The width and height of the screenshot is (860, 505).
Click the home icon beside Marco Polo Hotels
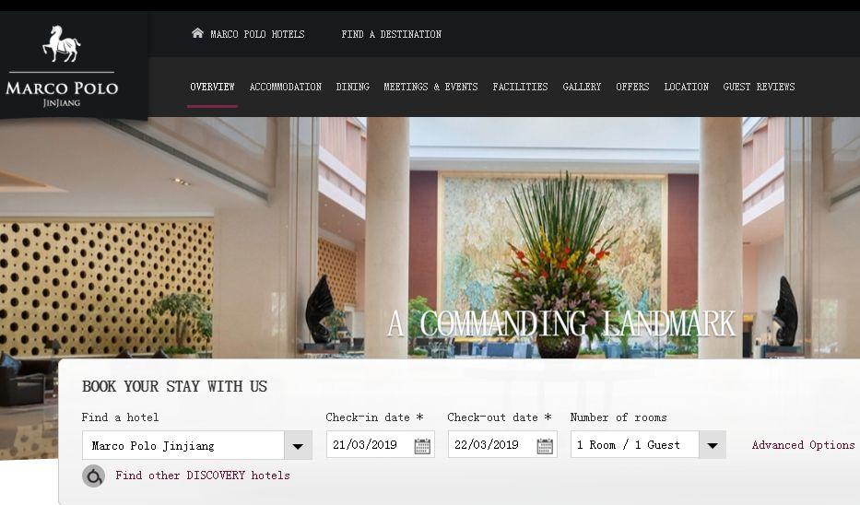(x=197, y=33)
